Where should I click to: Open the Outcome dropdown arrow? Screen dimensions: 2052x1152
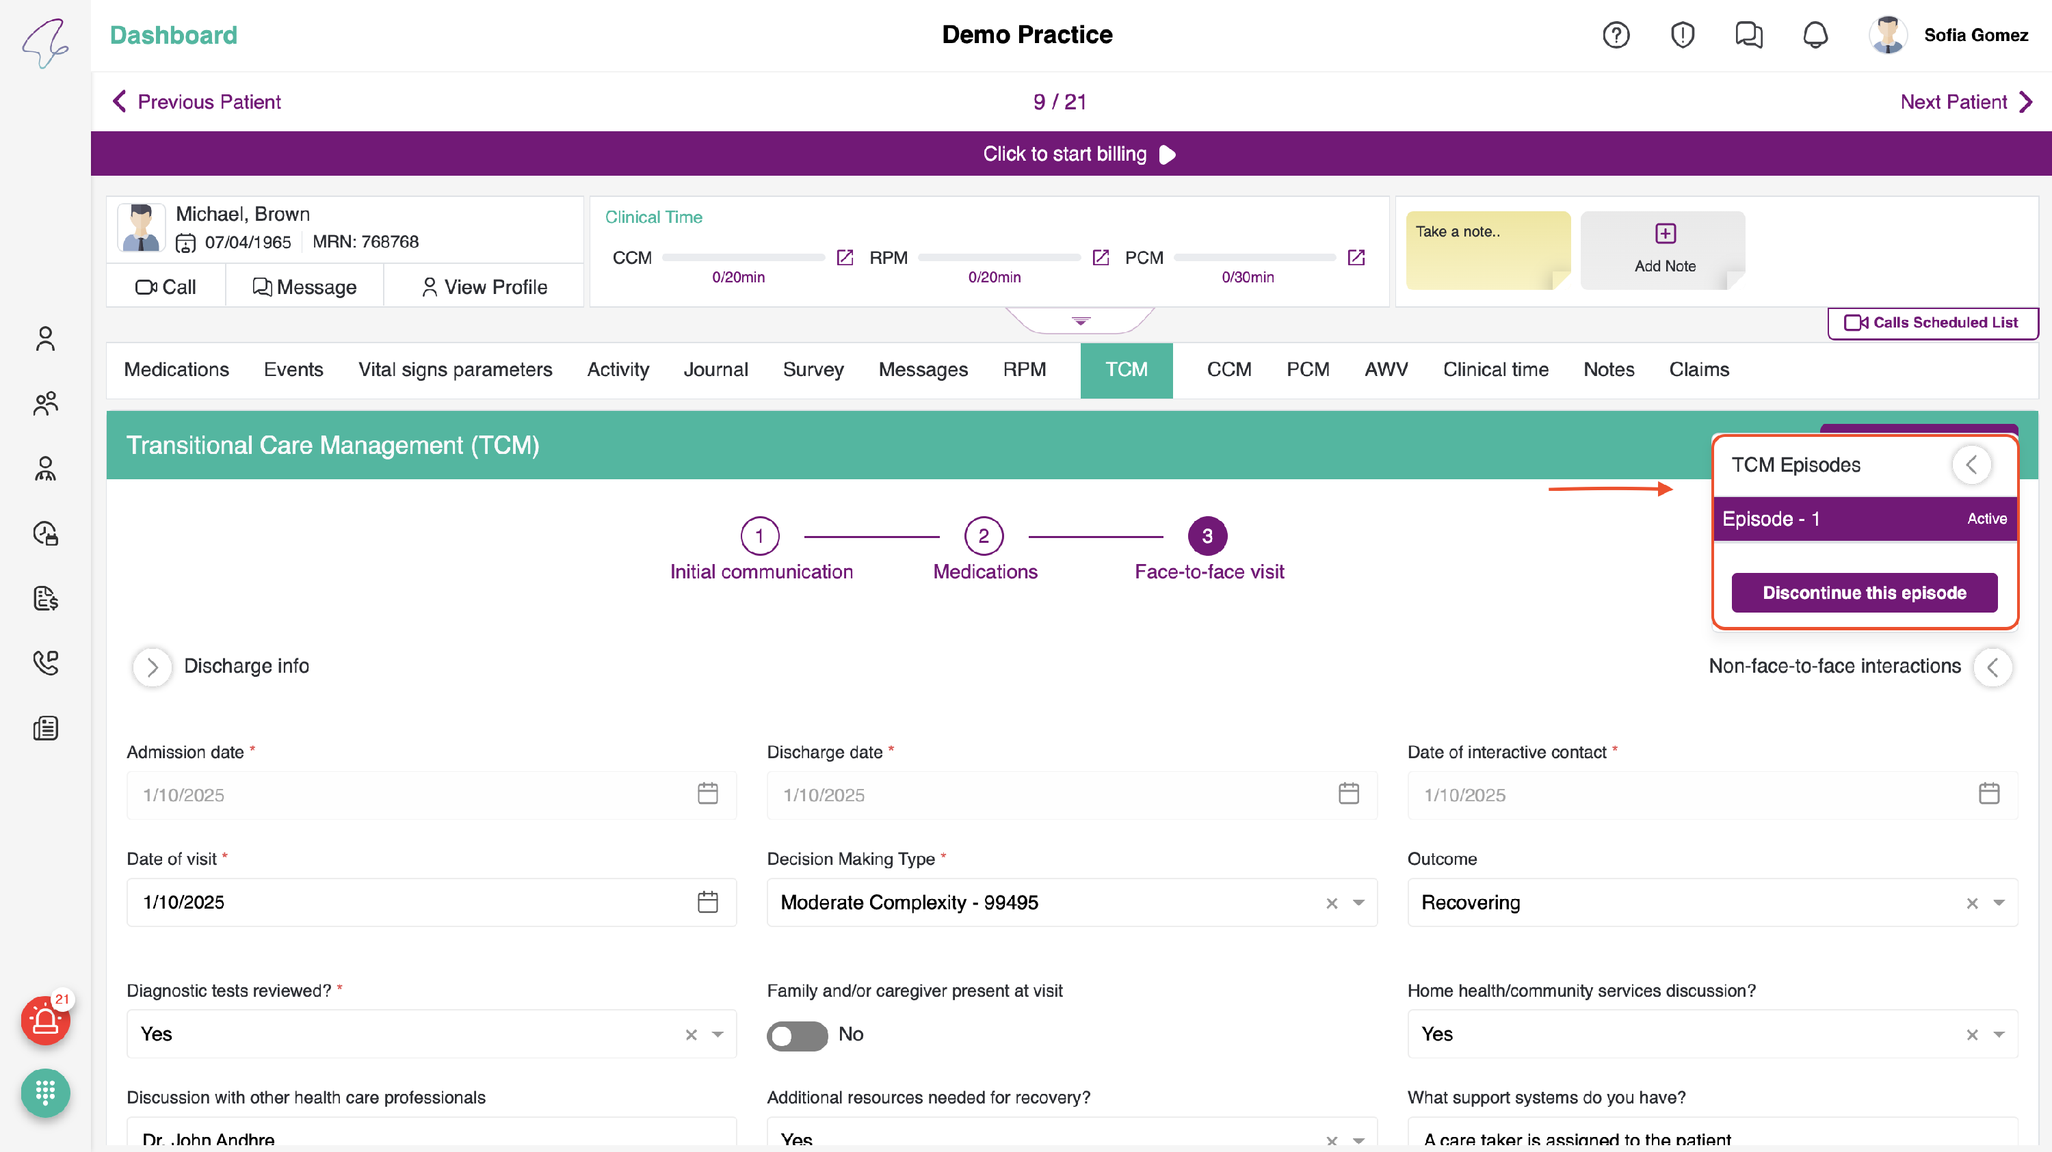[x=1999, y=903]
